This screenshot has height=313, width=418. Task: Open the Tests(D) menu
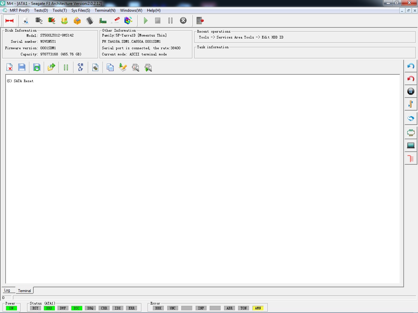click(x=41, y=10)
